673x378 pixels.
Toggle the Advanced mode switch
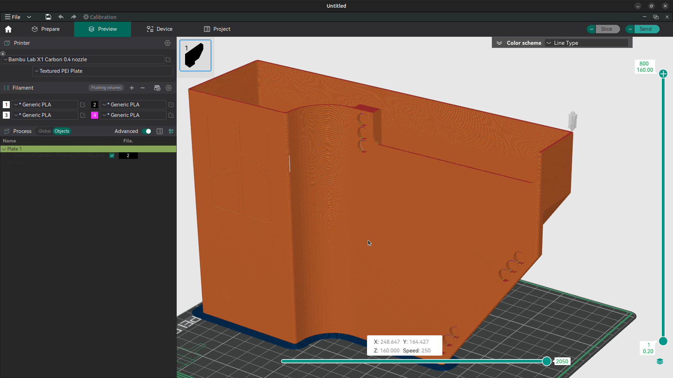tap(147, 131)
